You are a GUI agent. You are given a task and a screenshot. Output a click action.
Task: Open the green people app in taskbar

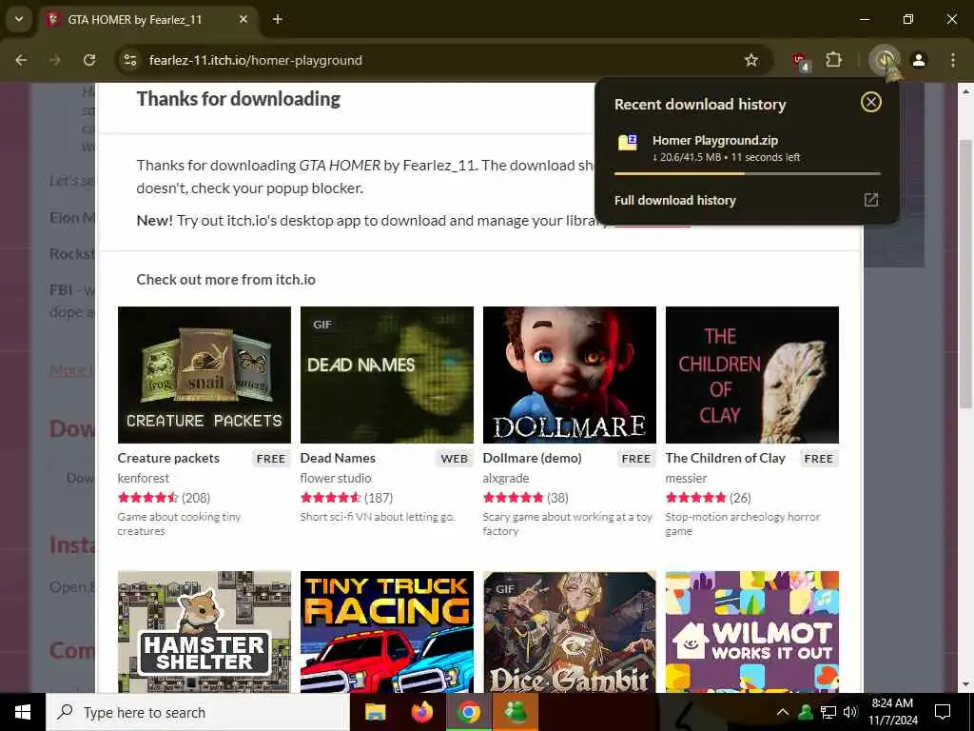coord(515,712)
